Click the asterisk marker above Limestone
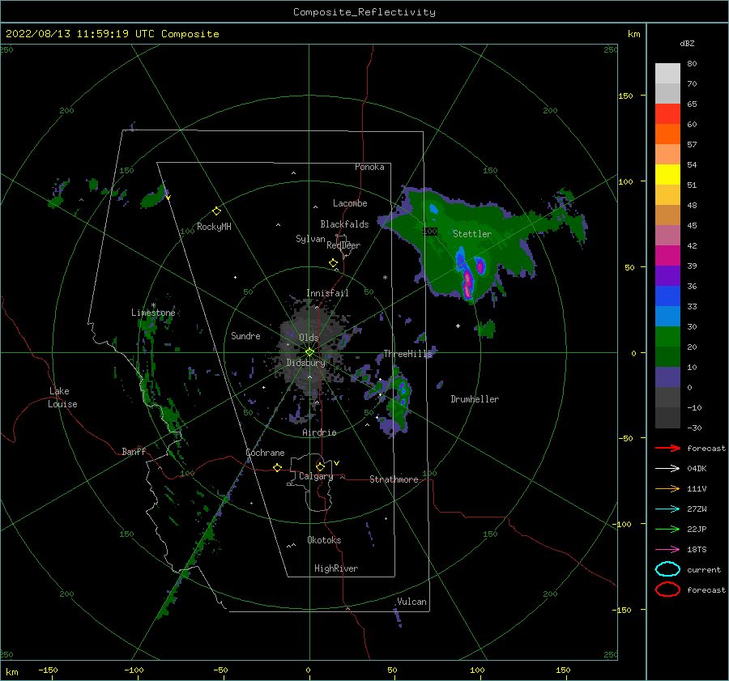Image resolution: width=729 pixels, height=681 pixels. (x=153, y=305)
